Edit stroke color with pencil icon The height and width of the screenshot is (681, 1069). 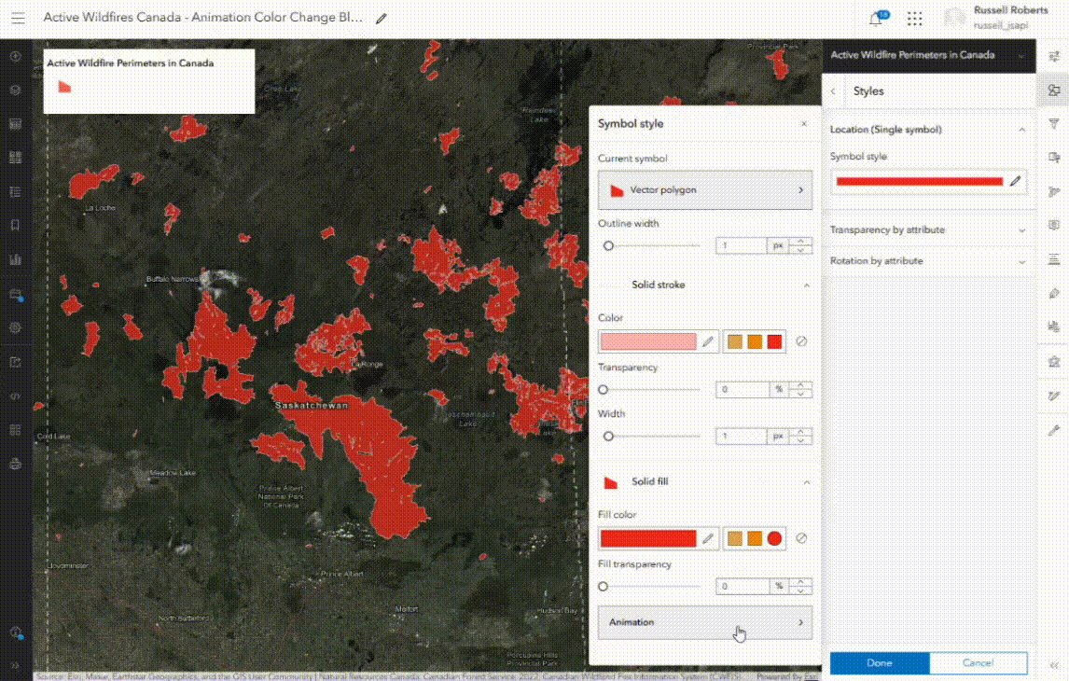tap(708, 341)
